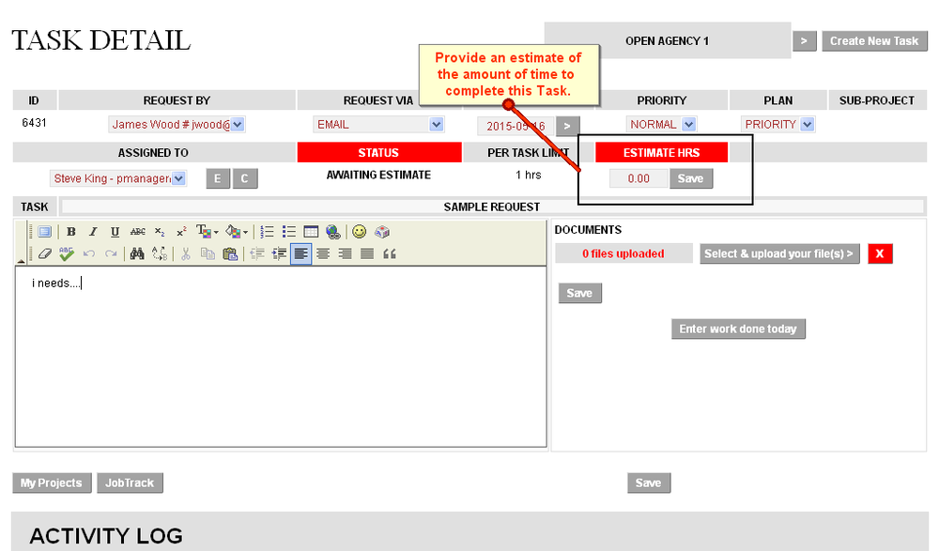
Task: Undo the last edit
Action: (89, 253)
